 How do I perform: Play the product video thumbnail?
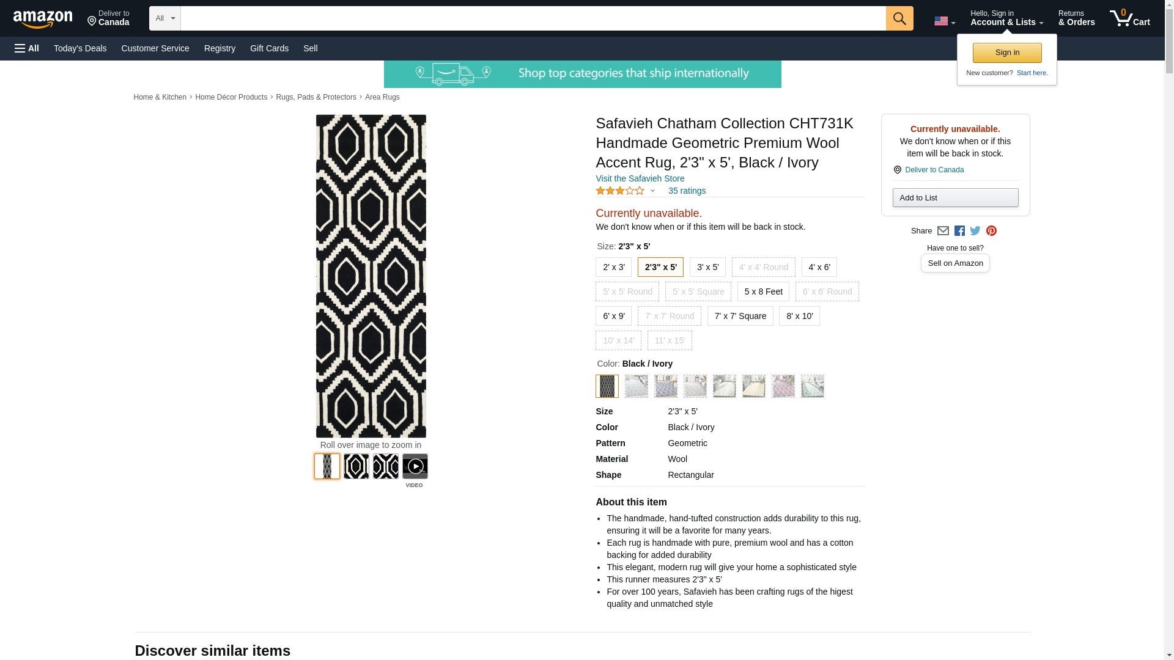point(415,467)
